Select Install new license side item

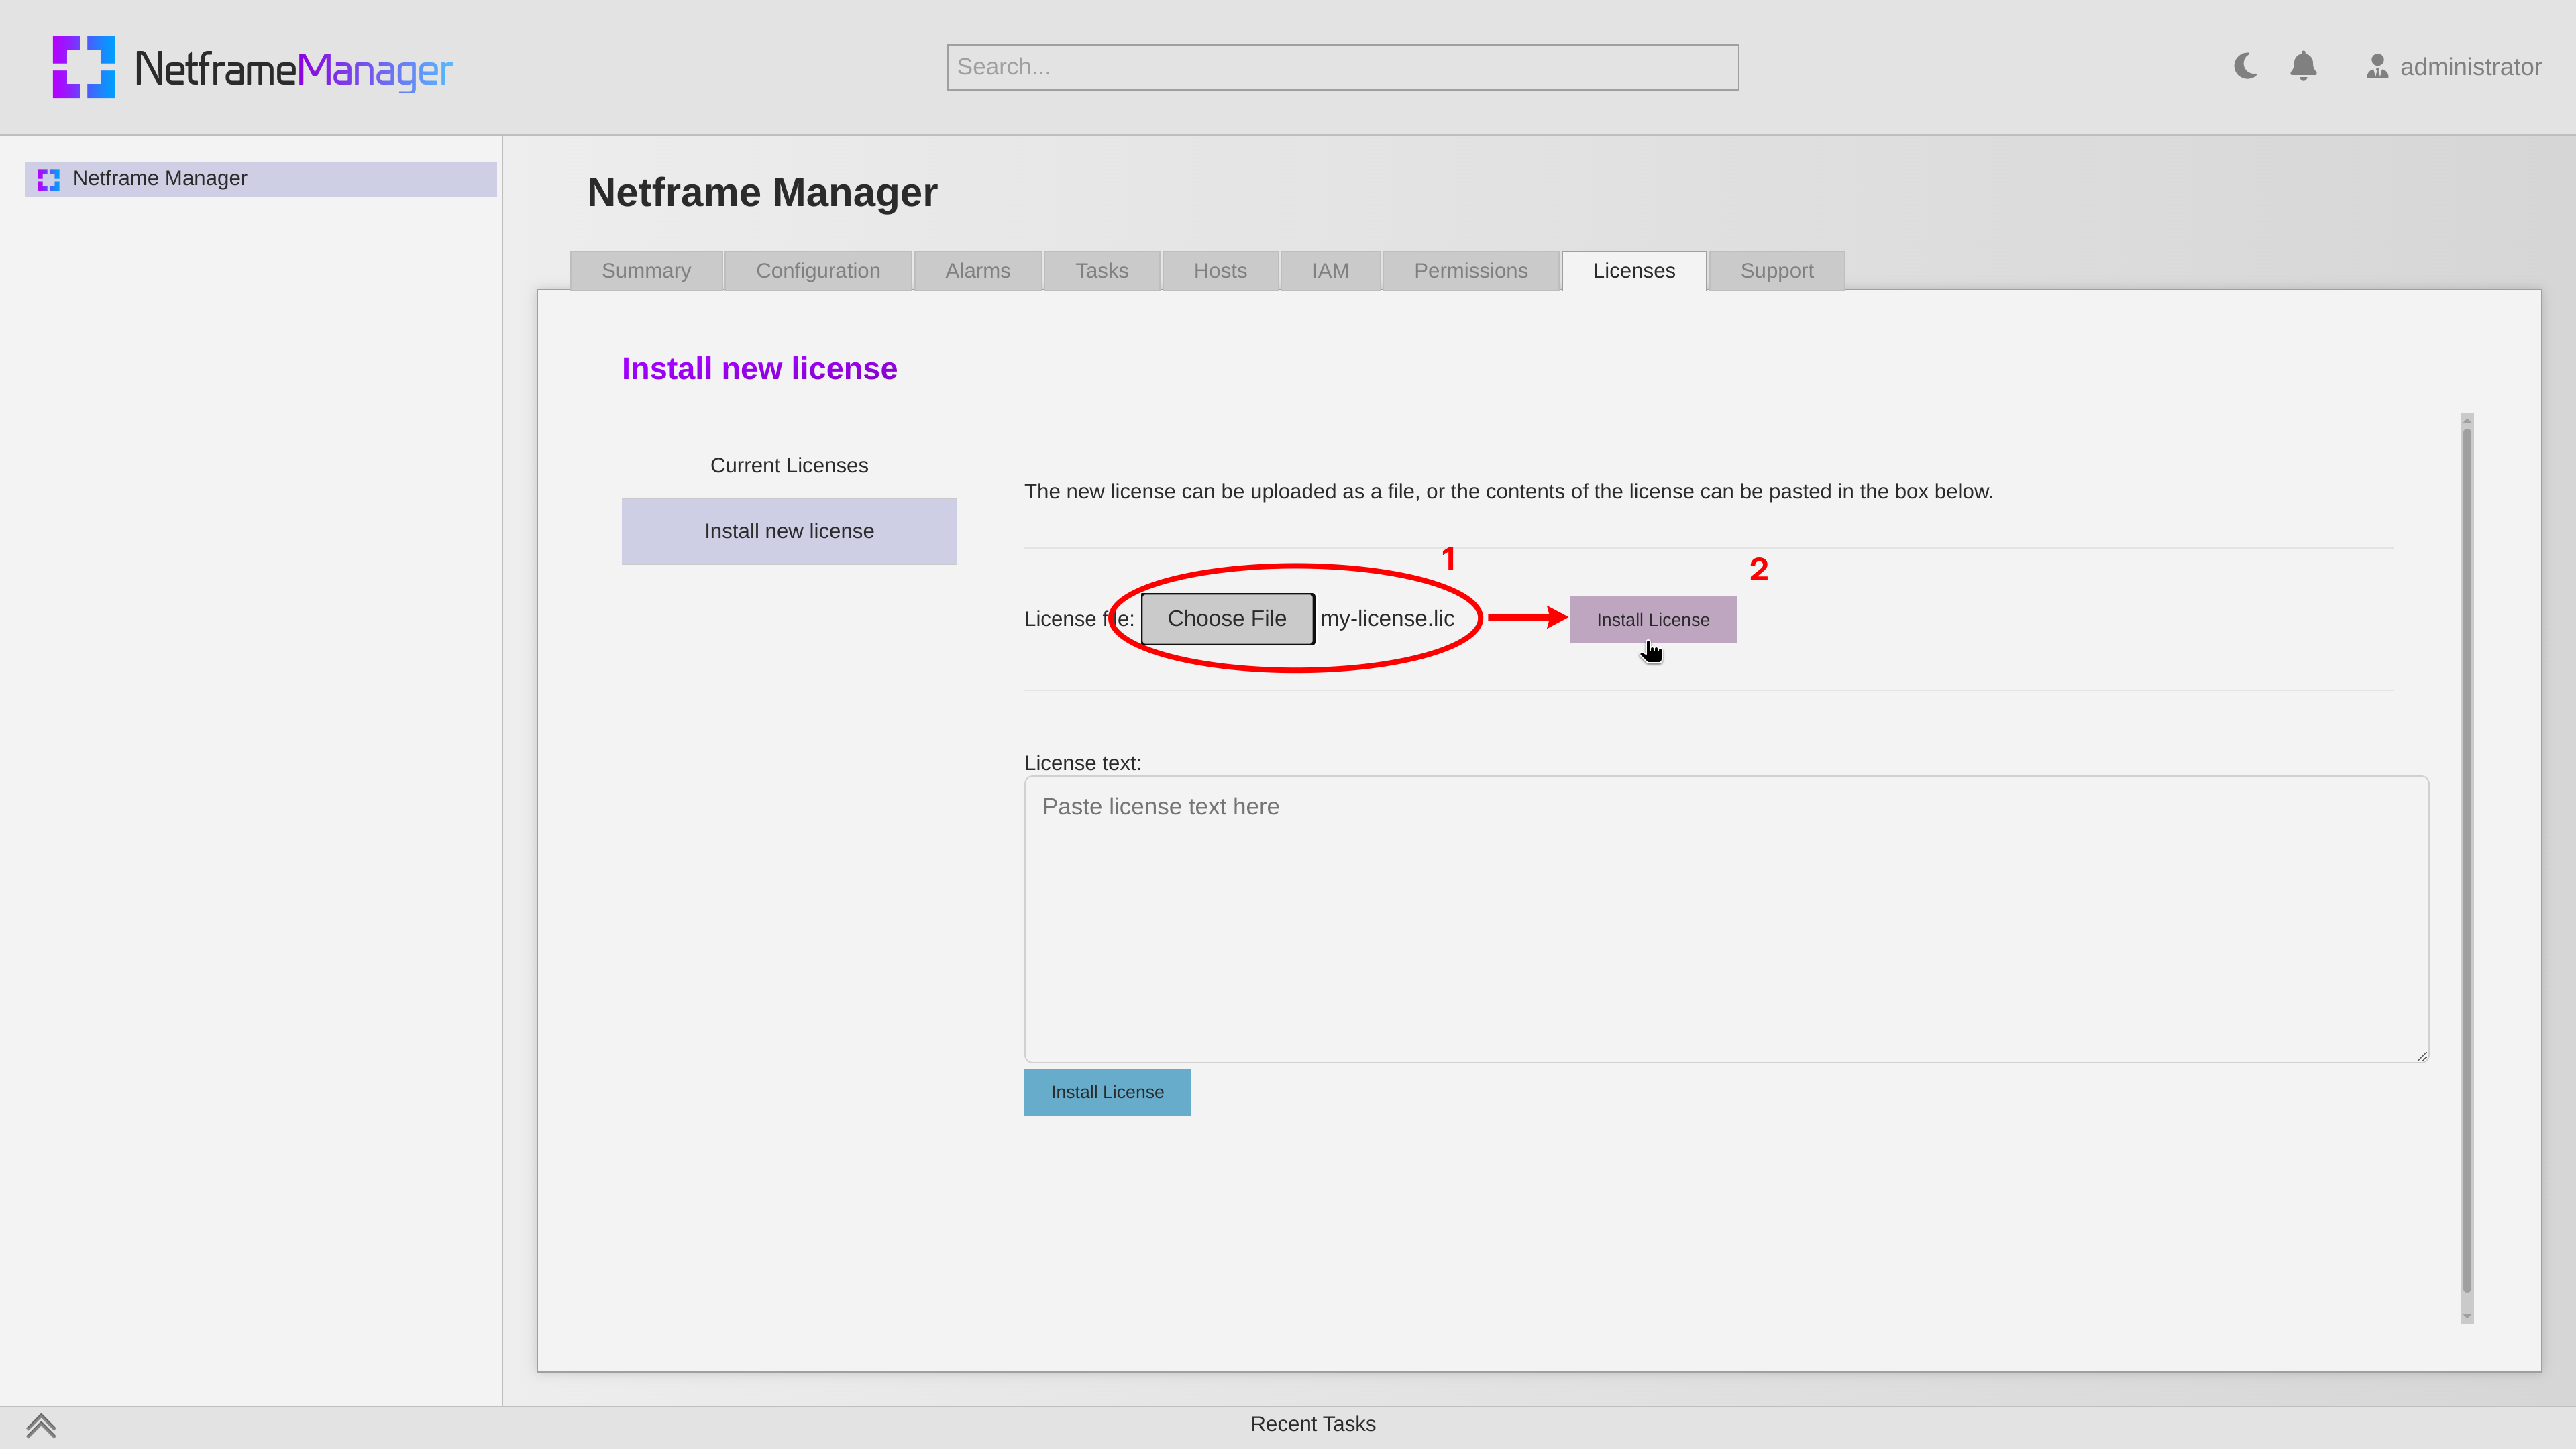click(789, 531)
